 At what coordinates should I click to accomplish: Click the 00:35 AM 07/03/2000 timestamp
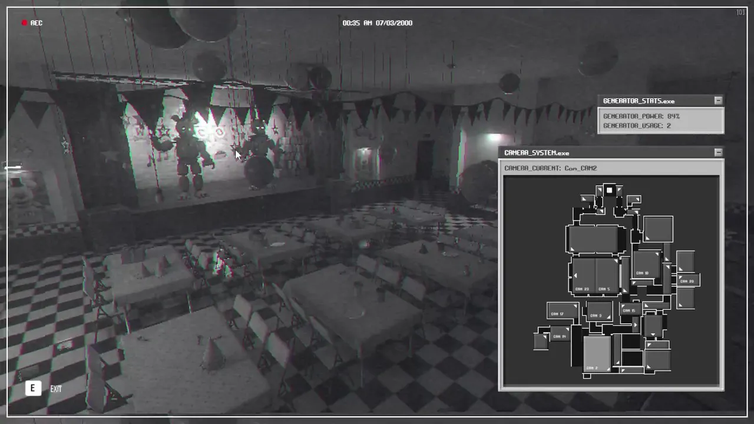pyautogui.click(x=378, y=23)
